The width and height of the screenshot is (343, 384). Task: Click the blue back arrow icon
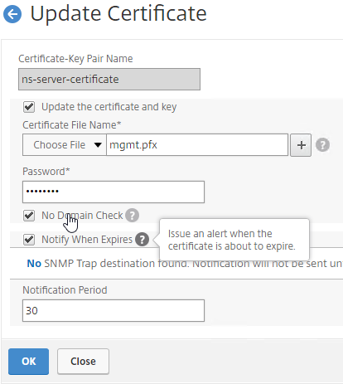(12, 14)
